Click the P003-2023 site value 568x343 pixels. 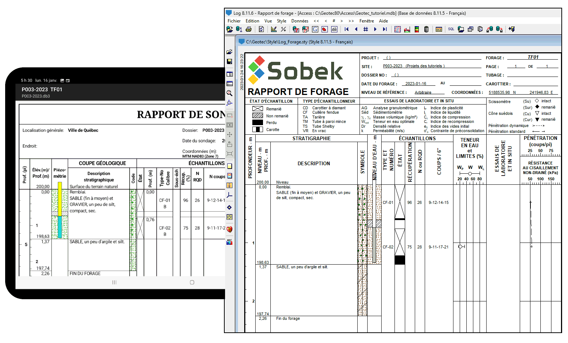click(393, 66)
